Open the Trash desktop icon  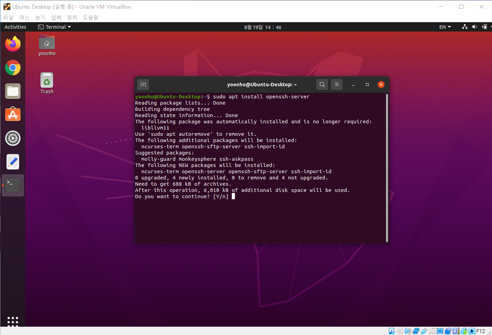pyautogui.click(x=47, y=83)
